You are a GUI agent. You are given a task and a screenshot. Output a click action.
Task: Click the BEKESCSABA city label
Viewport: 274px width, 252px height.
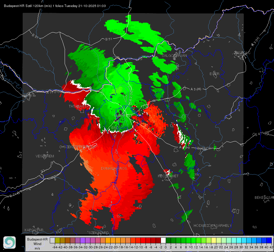(264, 198)
